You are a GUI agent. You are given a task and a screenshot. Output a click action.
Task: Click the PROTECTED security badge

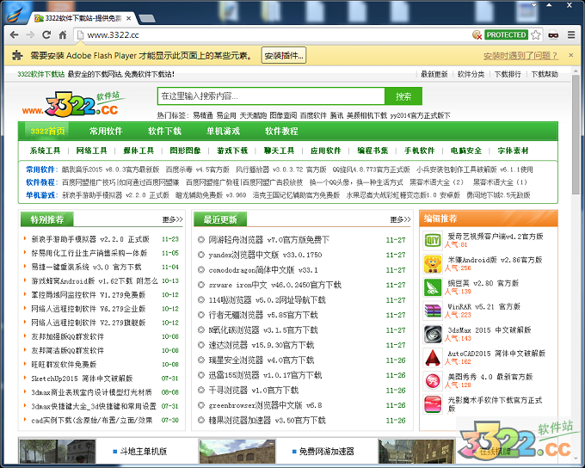(506, 34)
